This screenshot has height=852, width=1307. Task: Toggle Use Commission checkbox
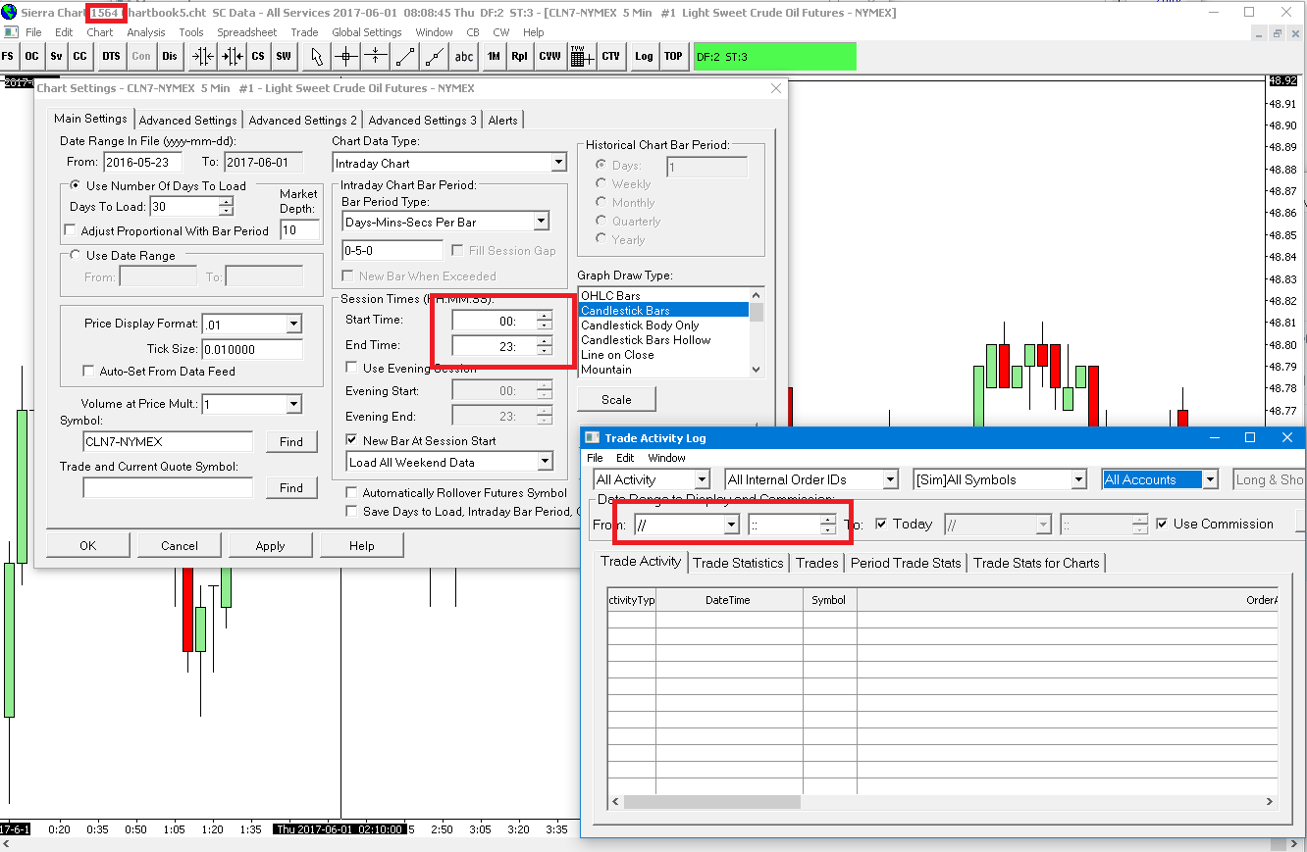click(1163, 524)
